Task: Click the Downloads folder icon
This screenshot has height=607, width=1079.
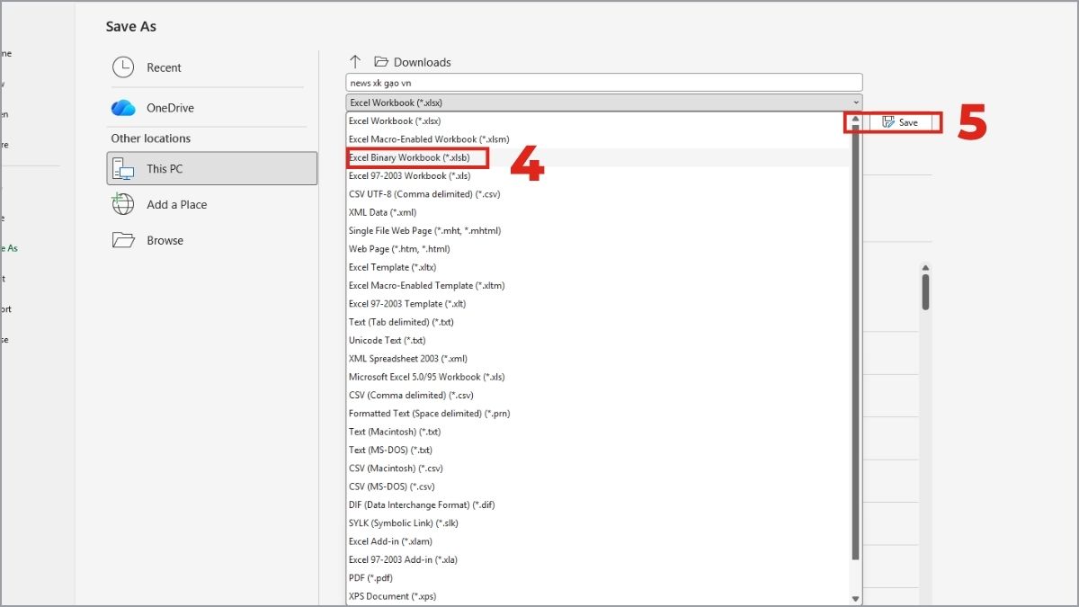Action: click(381, 62)
